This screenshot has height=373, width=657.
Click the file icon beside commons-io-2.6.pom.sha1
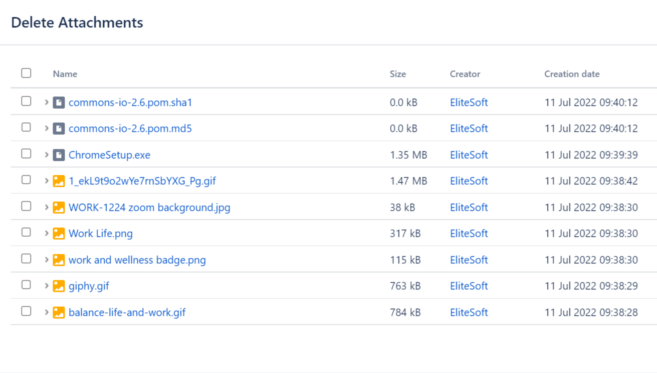(59, 102)
